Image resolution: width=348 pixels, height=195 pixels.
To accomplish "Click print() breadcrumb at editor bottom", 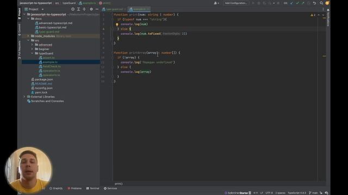I will [119, 184].
